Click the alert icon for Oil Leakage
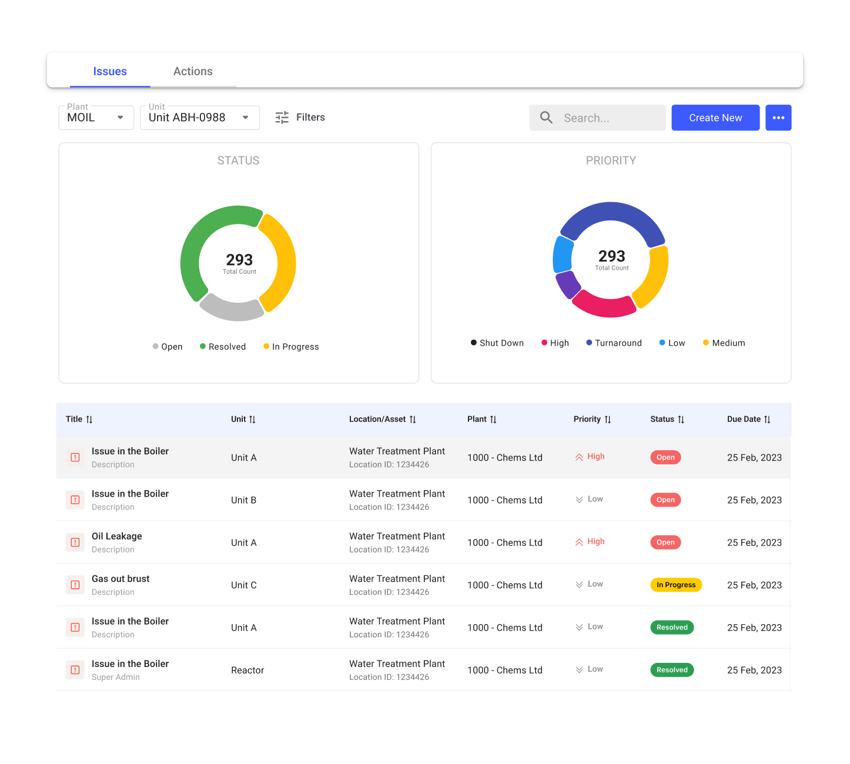Viewport: 850px width, 764px height. (x=75, y=542)
